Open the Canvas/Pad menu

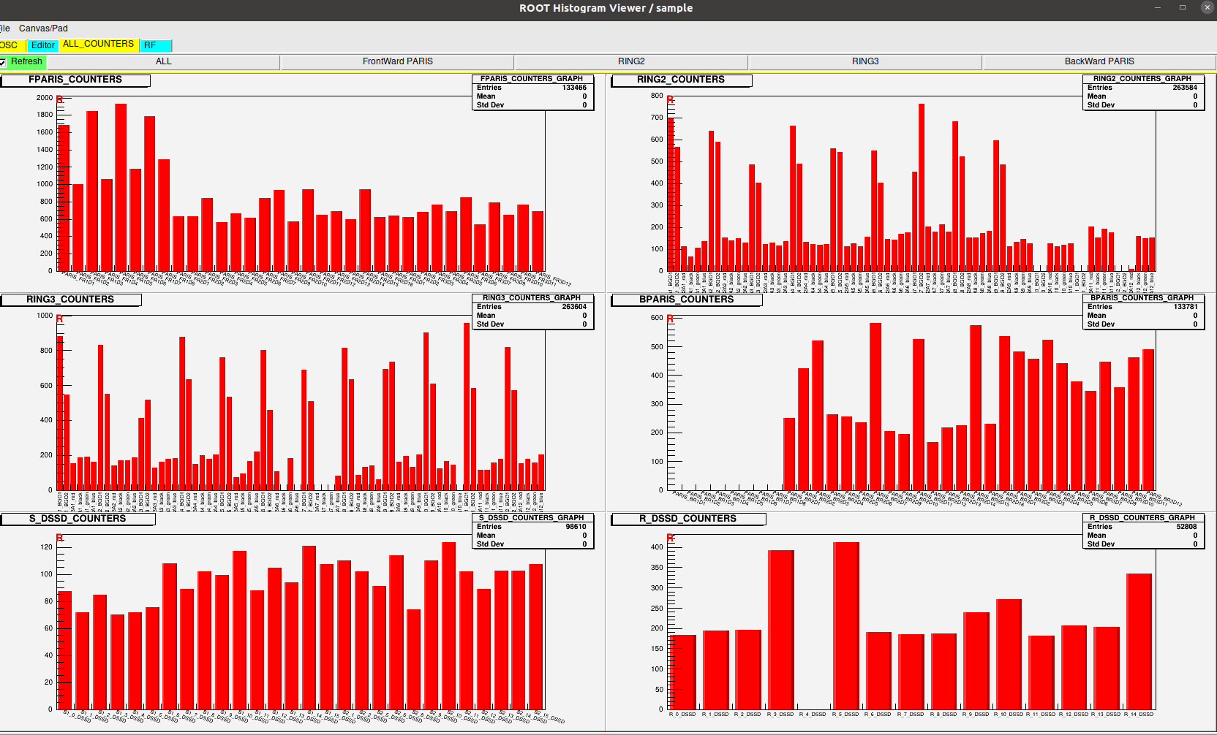tap(43, 28)
